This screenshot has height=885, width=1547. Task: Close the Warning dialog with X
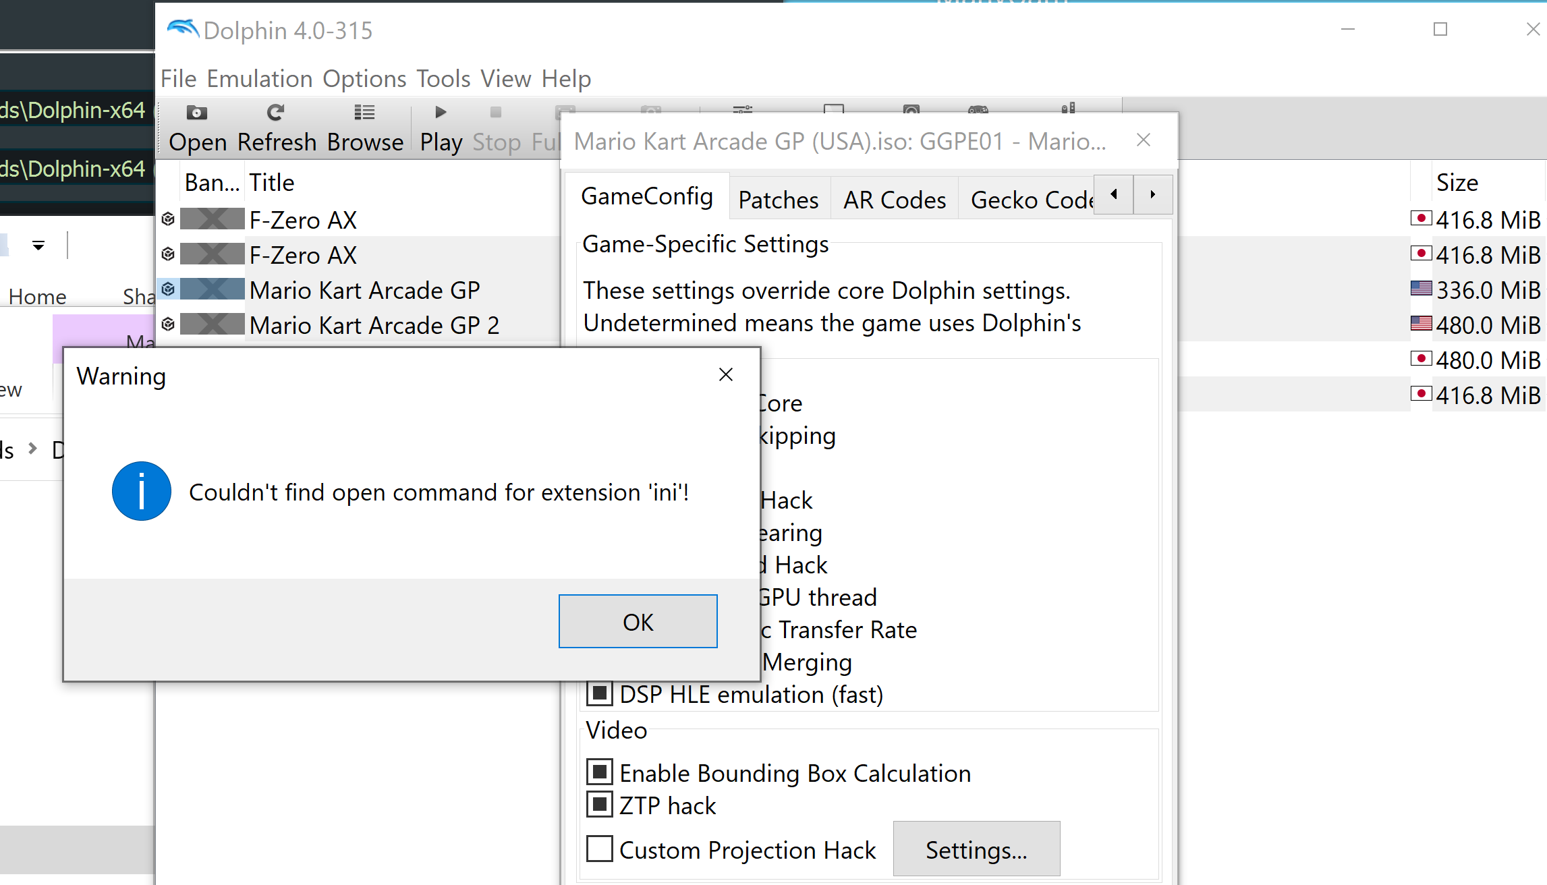click(x=726, y=374)
